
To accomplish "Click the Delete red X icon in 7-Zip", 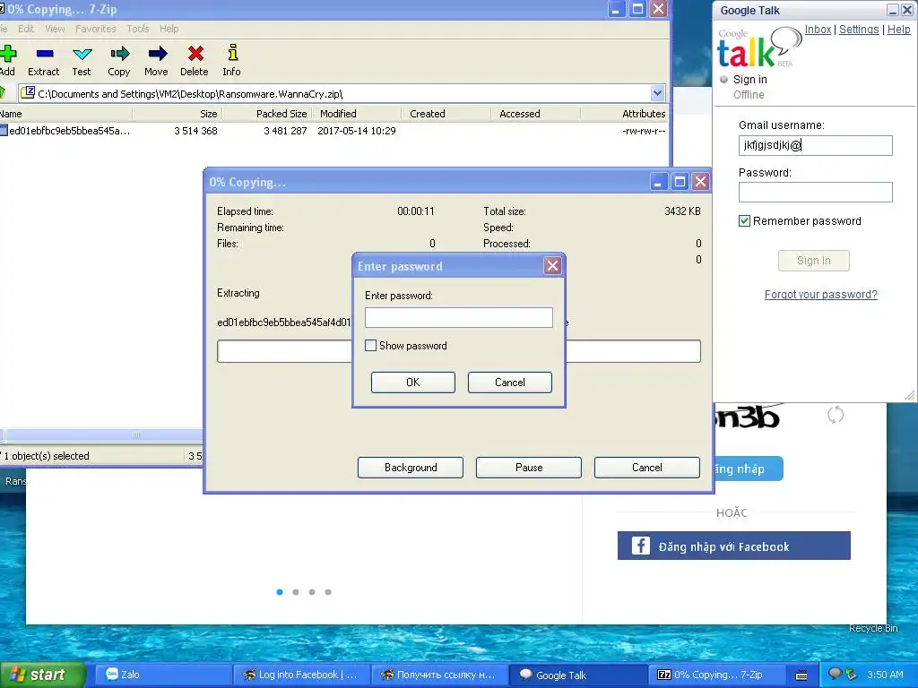I will pyautogui.click(x=195, y=54).
